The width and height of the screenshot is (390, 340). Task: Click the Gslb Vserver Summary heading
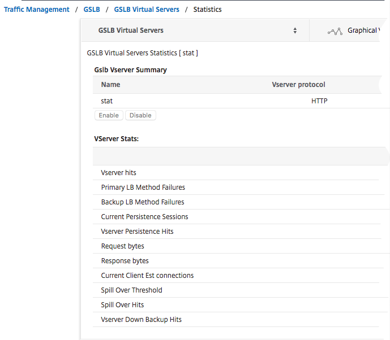pyautogui.click(x=130, y=70)
